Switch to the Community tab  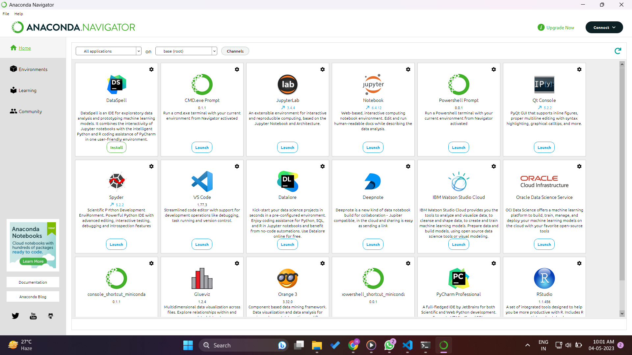(x=33, y=111)
